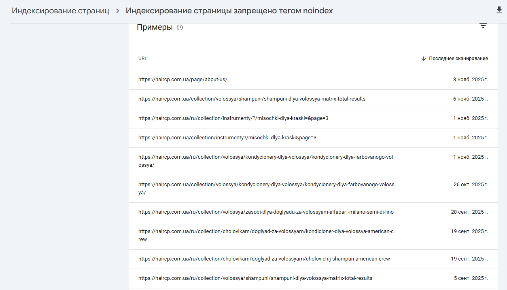Click the breadcrumb chevron separator
507x290 pixels.
[x=118, y=11]
